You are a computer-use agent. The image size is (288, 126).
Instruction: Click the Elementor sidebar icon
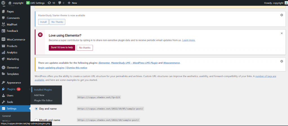pos(3,68)
